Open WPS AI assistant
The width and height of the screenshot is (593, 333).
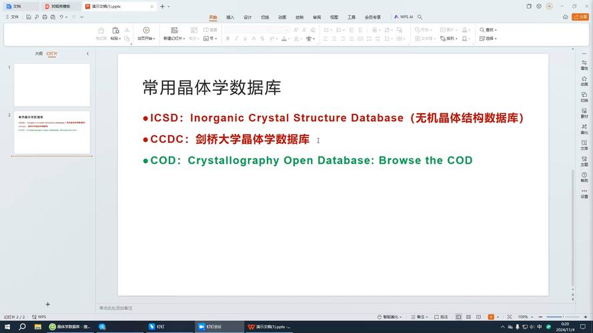[x=404, y=17]
